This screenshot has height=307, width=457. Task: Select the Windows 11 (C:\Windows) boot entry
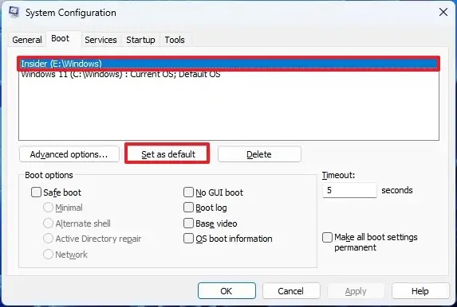228,75
